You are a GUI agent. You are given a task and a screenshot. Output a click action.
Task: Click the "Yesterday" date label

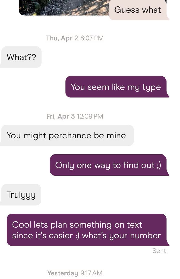pyautogui.click(x=63, y=273)
